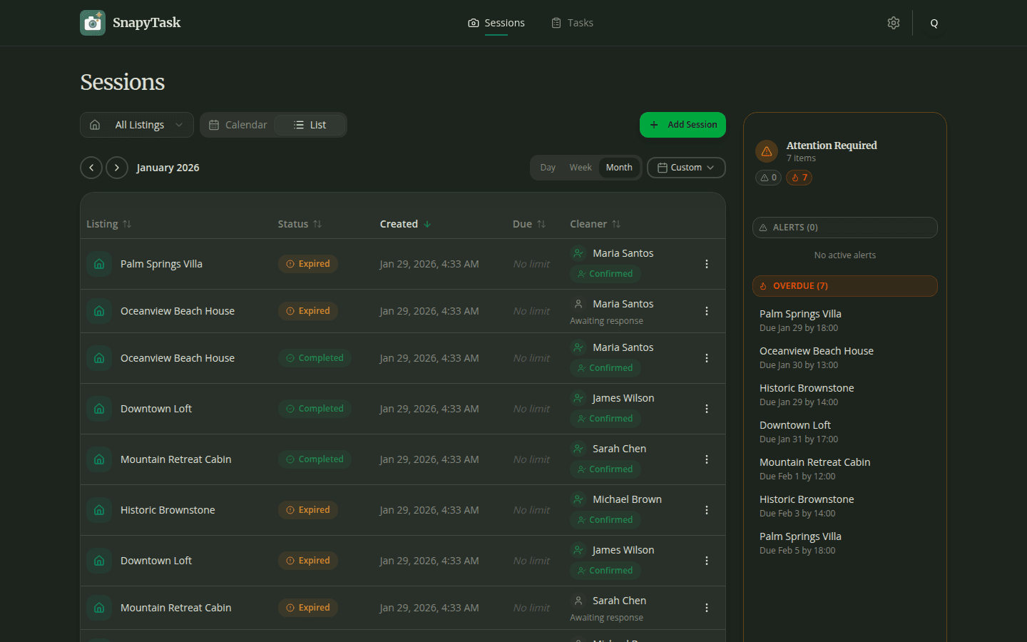Expand the ALERTS (0) section
This screenshot has height=642, width=1027.
[844, 227]
